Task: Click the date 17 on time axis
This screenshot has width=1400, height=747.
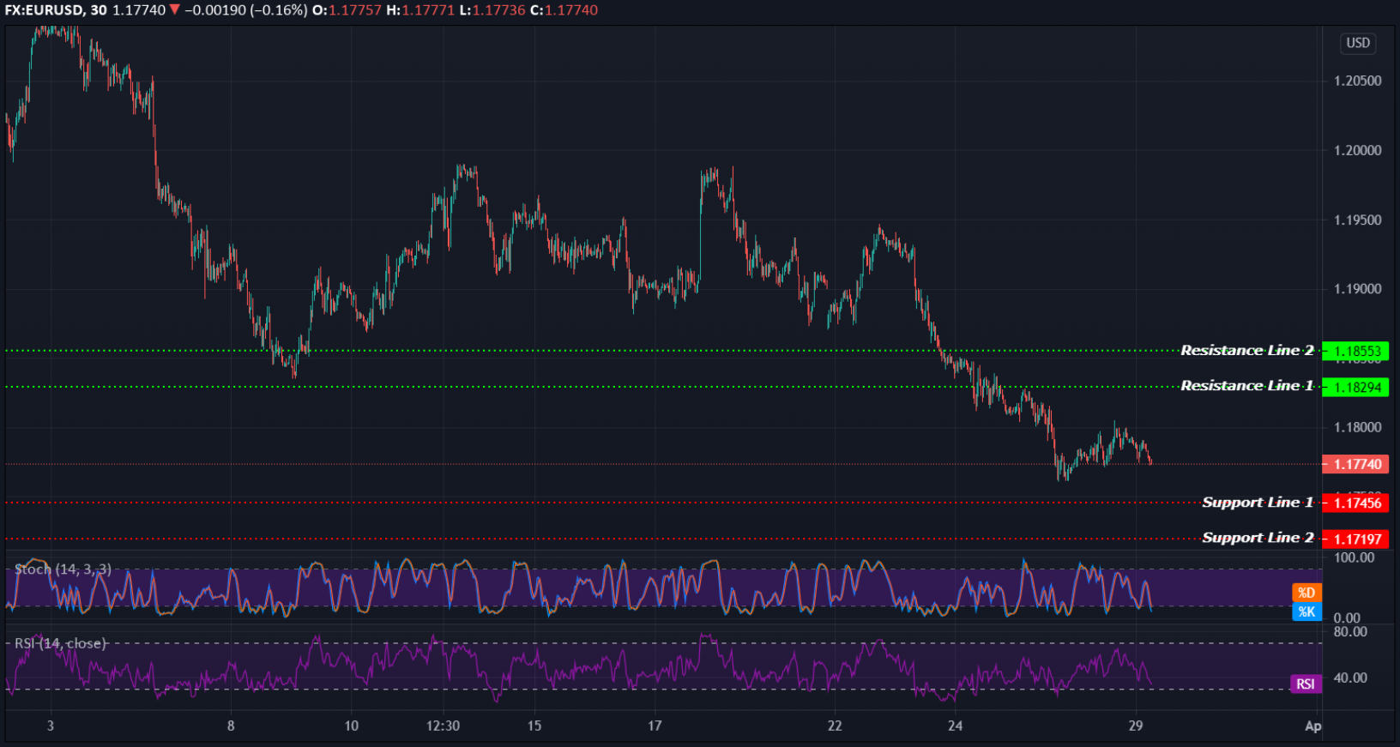Action: (x=655, y=726)
